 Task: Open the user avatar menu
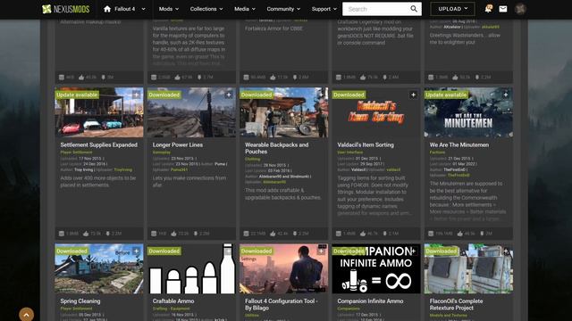pos(520,9)
